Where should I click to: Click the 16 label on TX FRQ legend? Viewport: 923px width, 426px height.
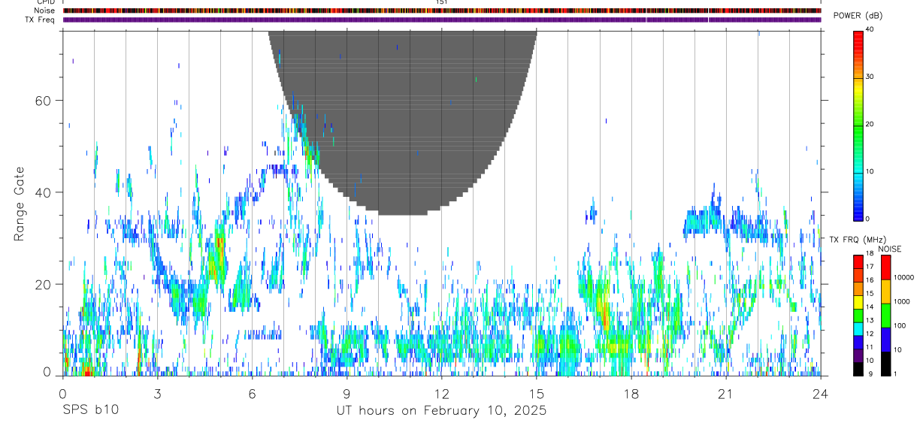[x=870, y=279]
